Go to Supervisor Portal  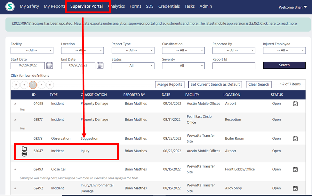click(x=86, y=6)
